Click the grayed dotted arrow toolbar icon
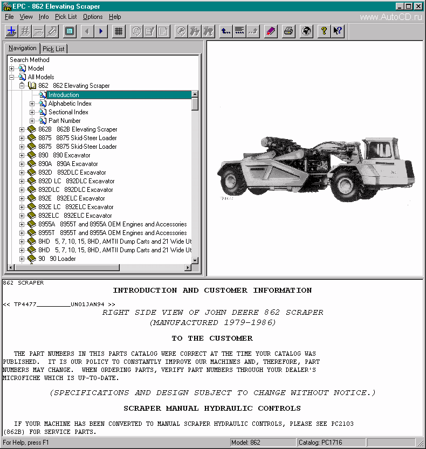Viewport: 426px width, 449px height. 253,31
